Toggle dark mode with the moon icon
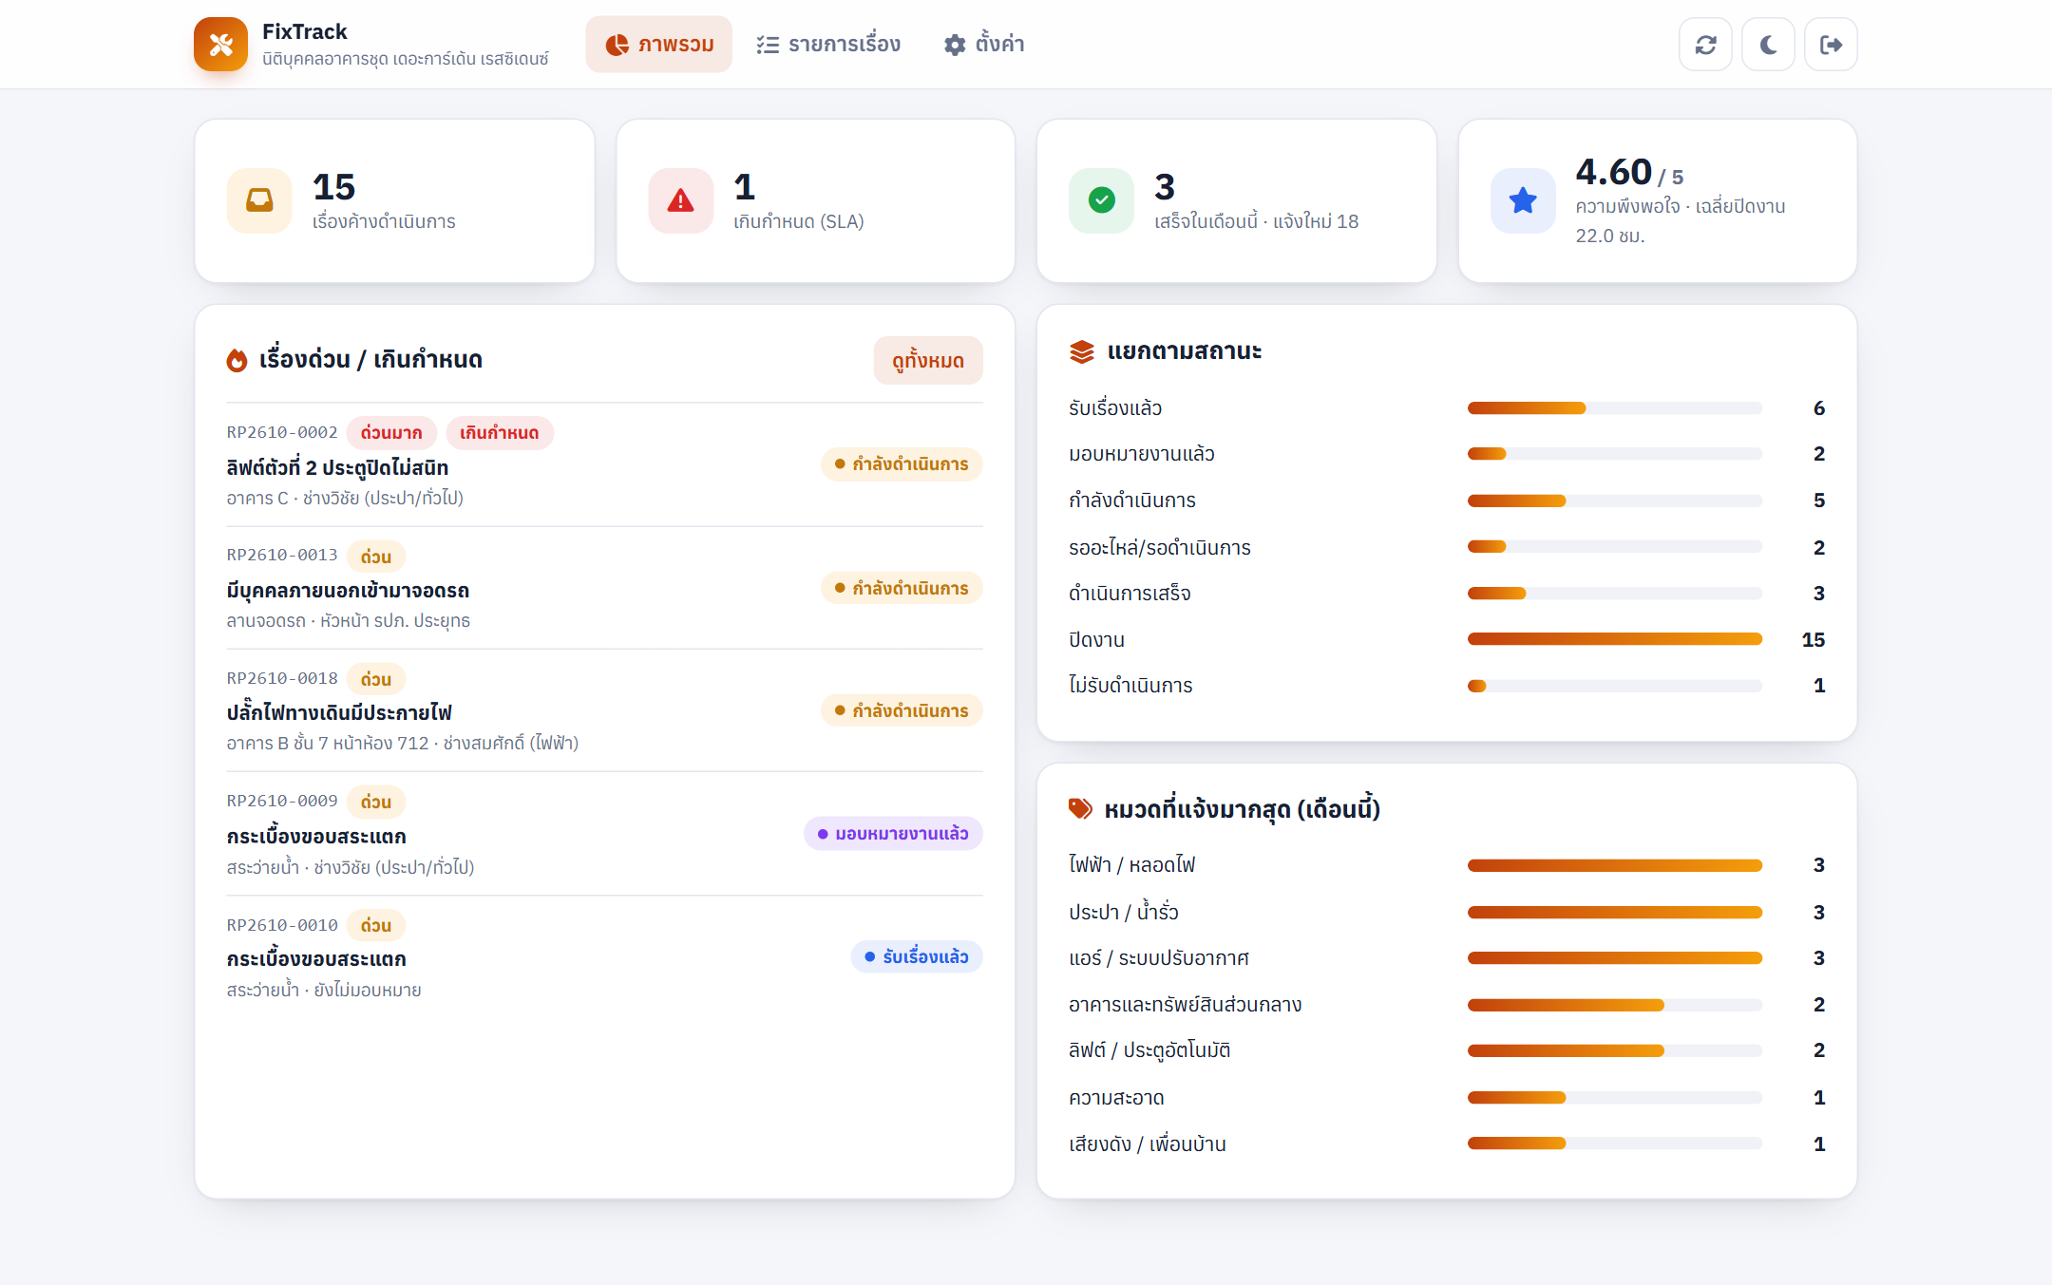 (1768, 45)
